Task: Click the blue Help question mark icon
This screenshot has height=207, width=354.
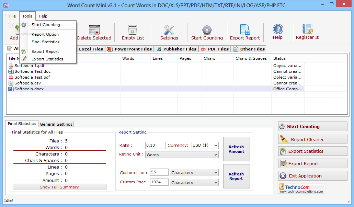Action: [x=278, y=29]
